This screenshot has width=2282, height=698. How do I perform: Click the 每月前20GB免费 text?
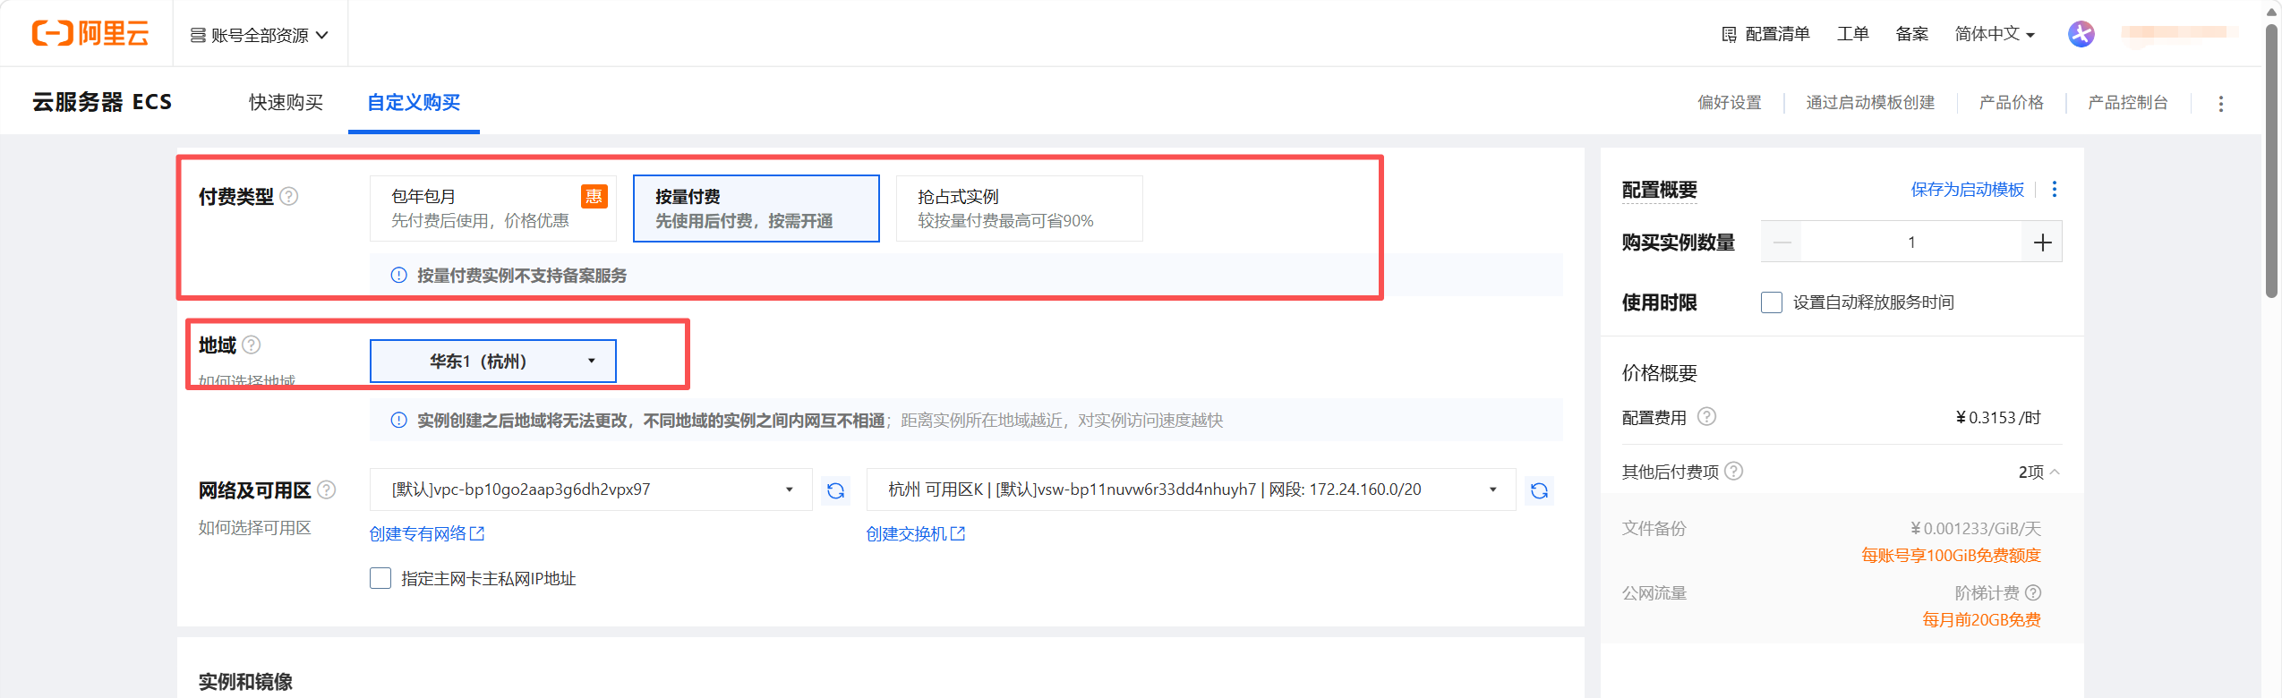[x=1981, y=620]
